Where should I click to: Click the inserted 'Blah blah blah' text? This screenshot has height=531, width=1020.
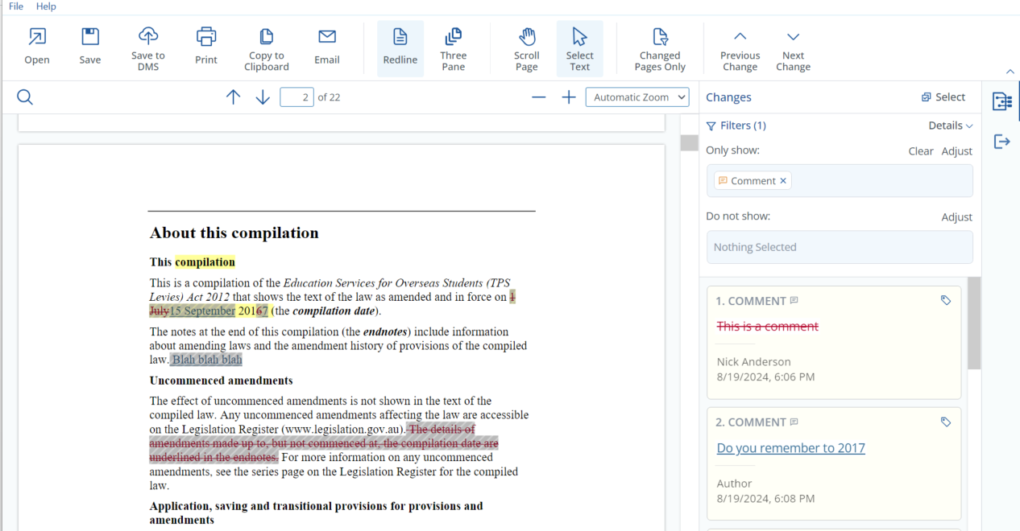pyautogui.click(x=207, y=360)
